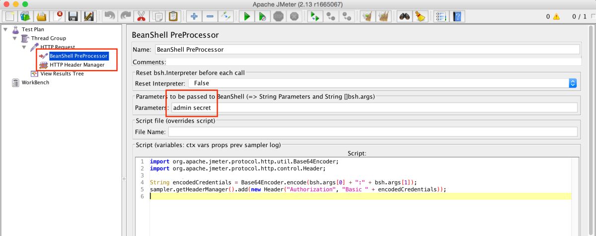
Task: Click the Clear results broom icon
Action: (x=368, y=16)
